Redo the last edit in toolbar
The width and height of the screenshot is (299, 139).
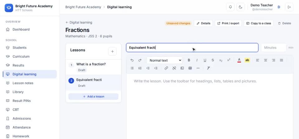tap(140, 60)
